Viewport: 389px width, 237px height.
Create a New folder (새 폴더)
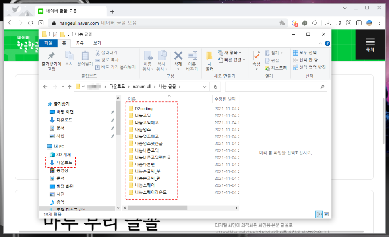(209, 61)
